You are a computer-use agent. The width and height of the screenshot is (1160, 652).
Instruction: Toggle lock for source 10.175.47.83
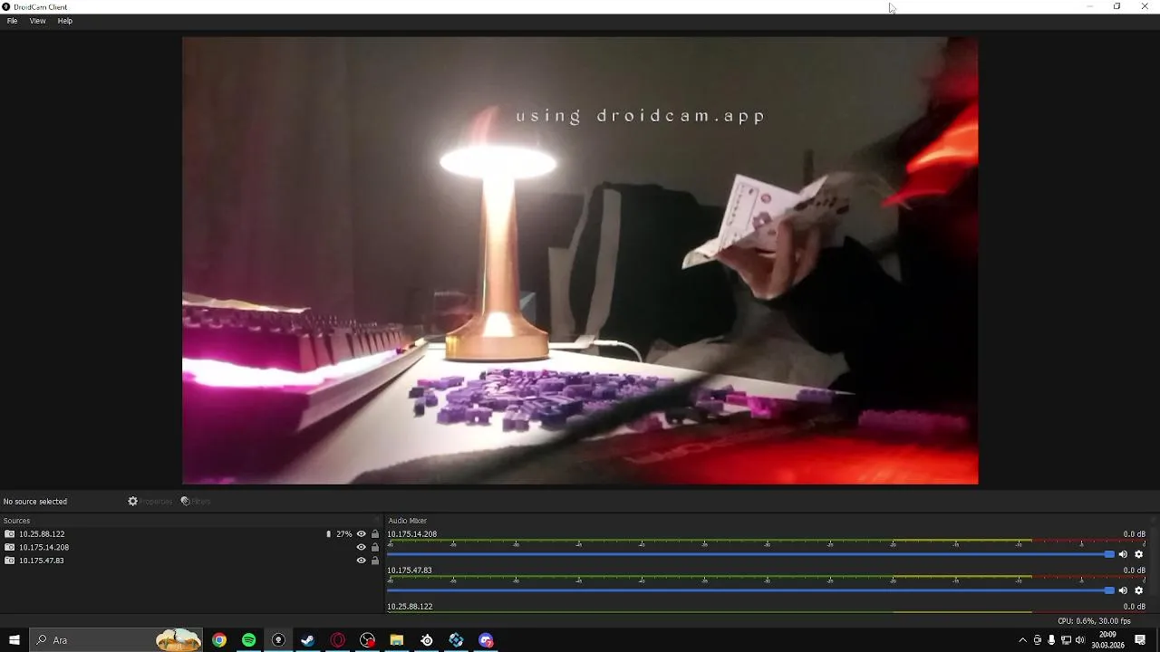tap(375, 561)
